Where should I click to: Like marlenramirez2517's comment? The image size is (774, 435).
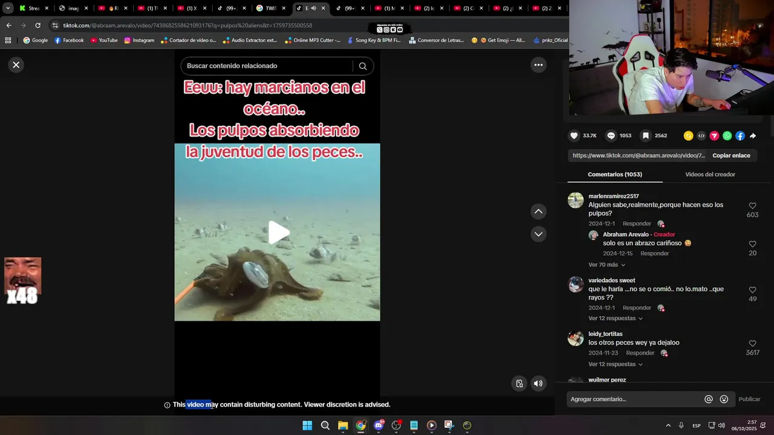[x=752, y=206]
